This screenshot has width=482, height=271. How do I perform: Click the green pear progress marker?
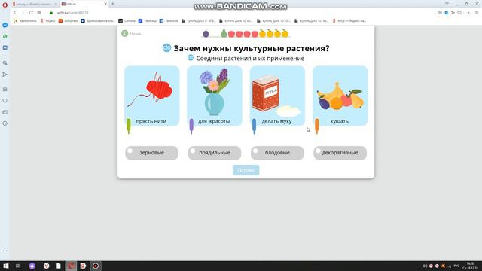224,33
